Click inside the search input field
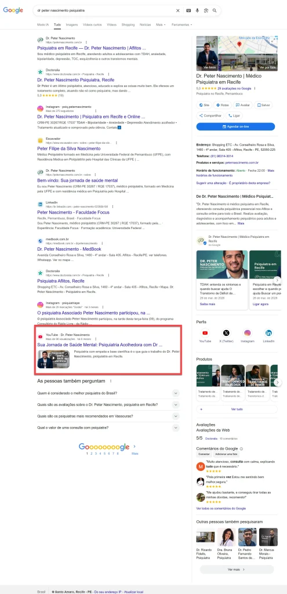The width and height of the screenshot is (287, 594). [x=104, y=10]
